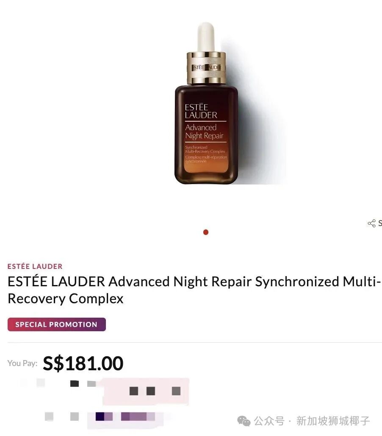Click the white dropper bulb on the bottle
Viewport: 382px width, 436px height.
click(x=206, y=37)
